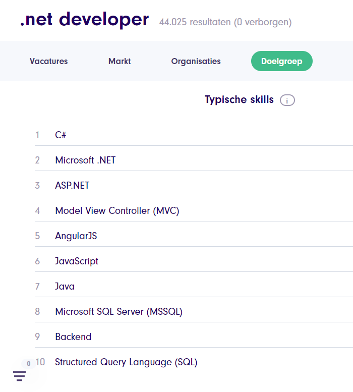
Task: Switch to the Vacatures tab
Action: (x=49, y=61)
